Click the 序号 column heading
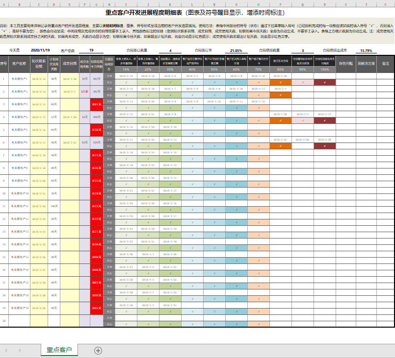The width and height of the screenshot is (395, 358). tap(3, 64)
